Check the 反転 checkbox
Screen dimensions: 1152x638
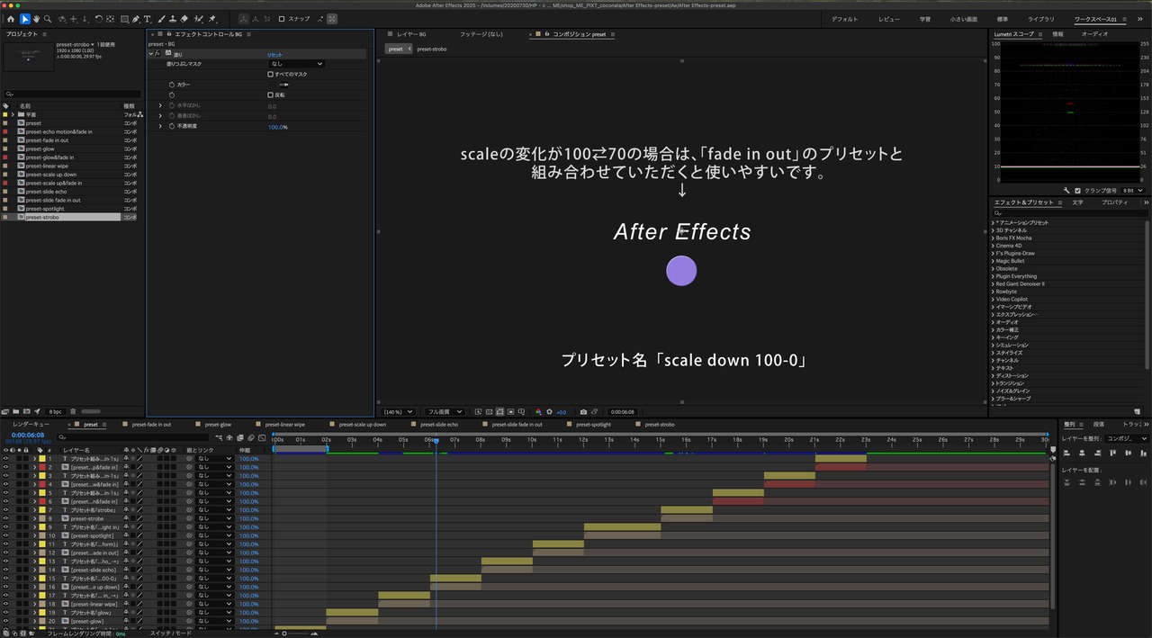(270, 94)
